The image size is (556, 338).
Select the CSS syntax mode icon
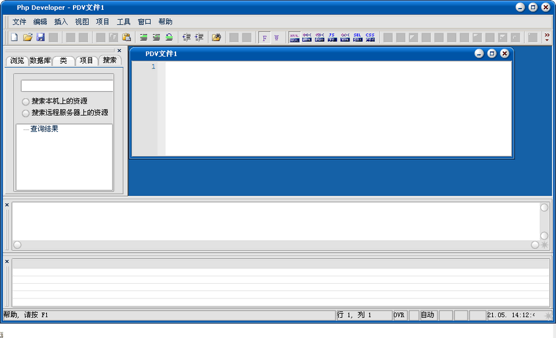(370, 38)
